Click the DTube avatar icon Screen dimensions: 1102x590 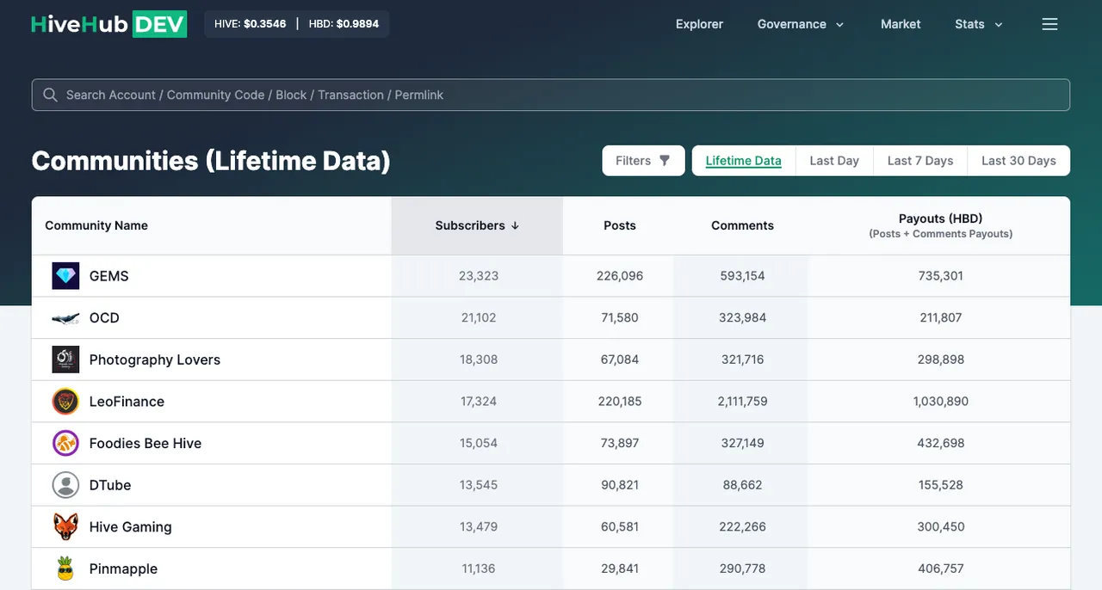click(x=65, y=485)
